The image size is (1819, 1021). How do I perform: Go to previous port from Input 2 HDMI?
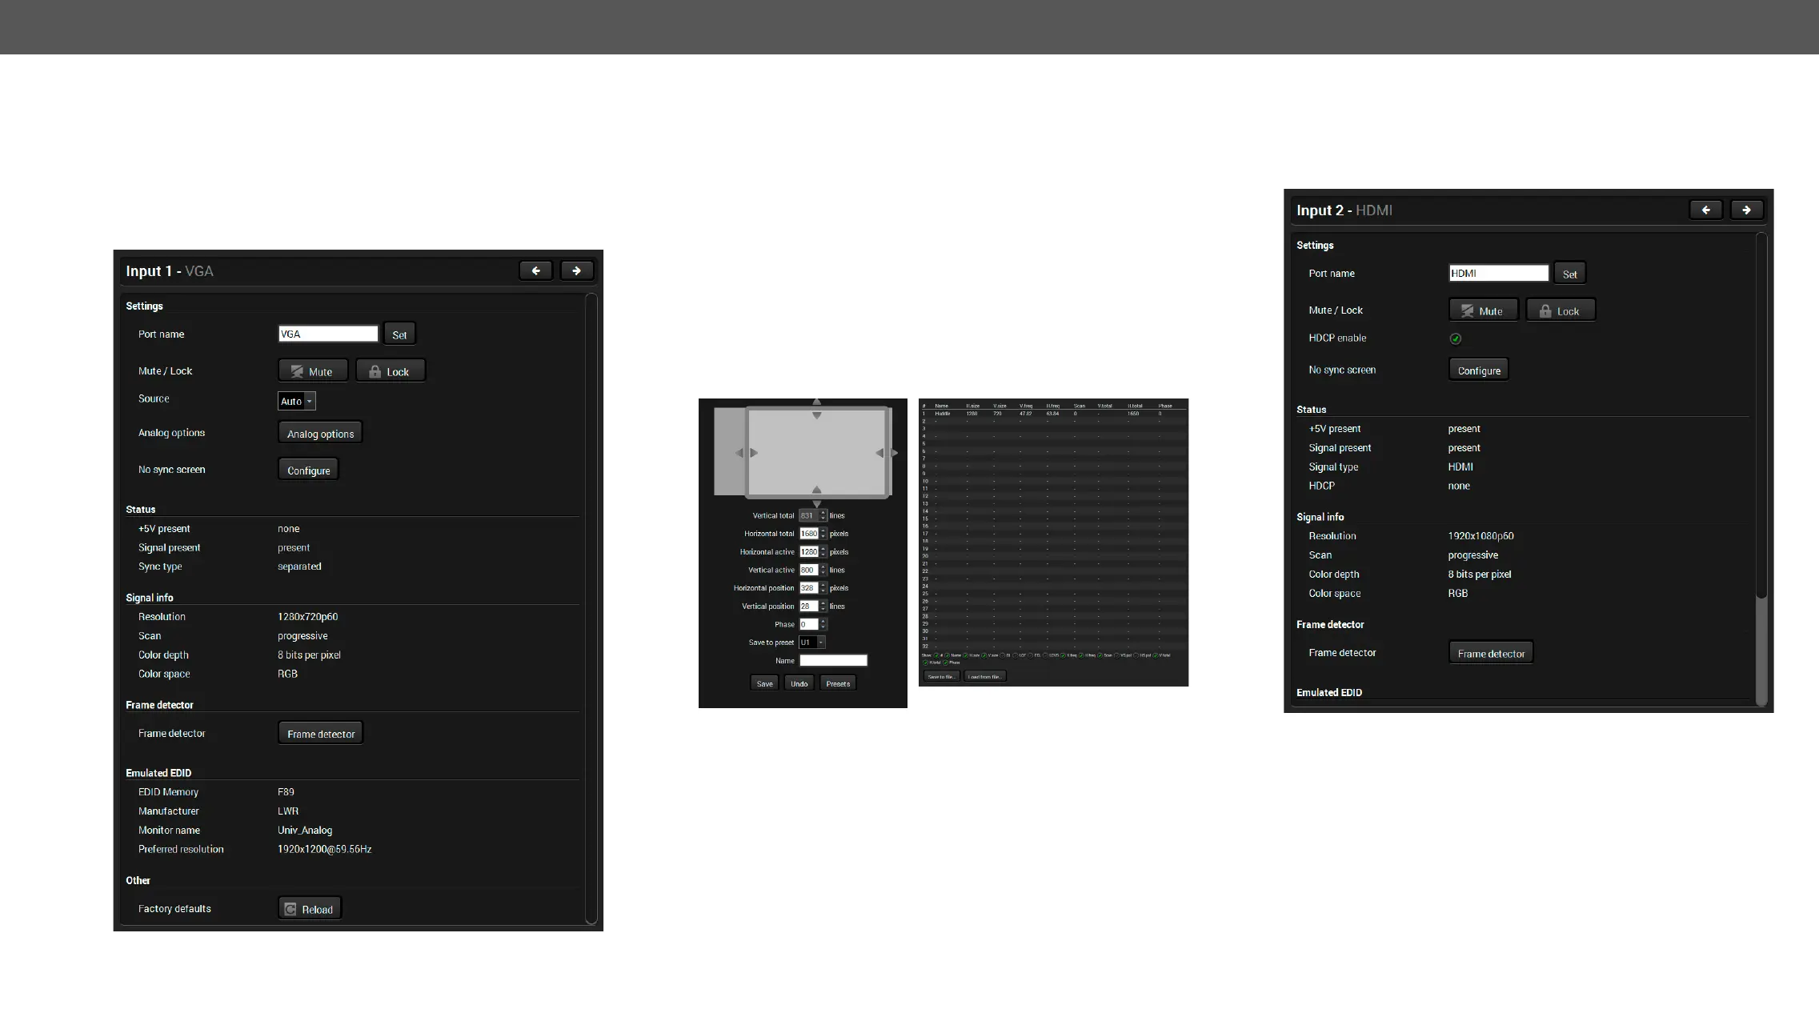(x=1705, y=210)
